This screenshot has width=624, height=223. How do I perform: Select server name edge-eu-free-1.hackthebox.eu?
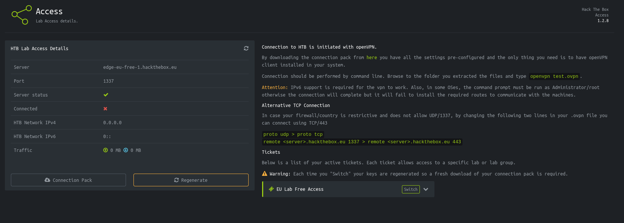coord(140,67)
